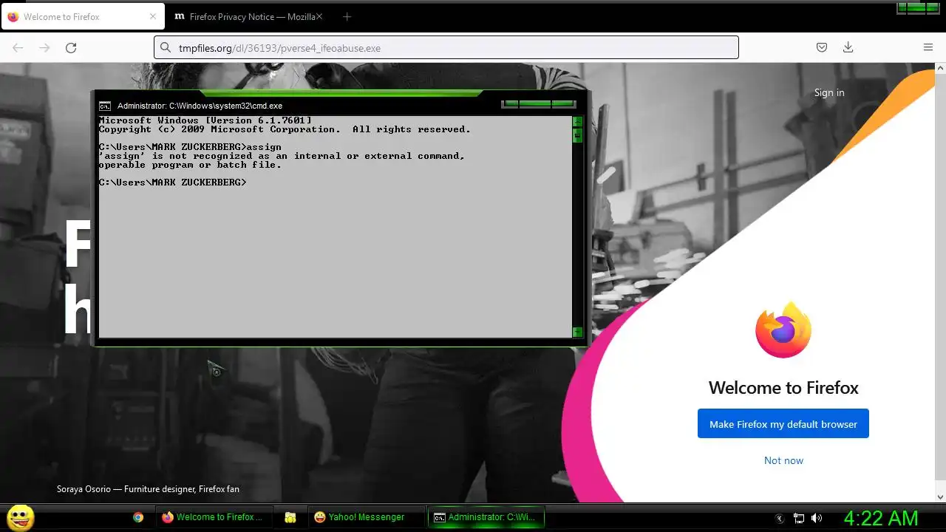Click the Soraya Osorio photo caption
Screen dimensions: 946x532
pyautogui.click(x=148, y=489)
